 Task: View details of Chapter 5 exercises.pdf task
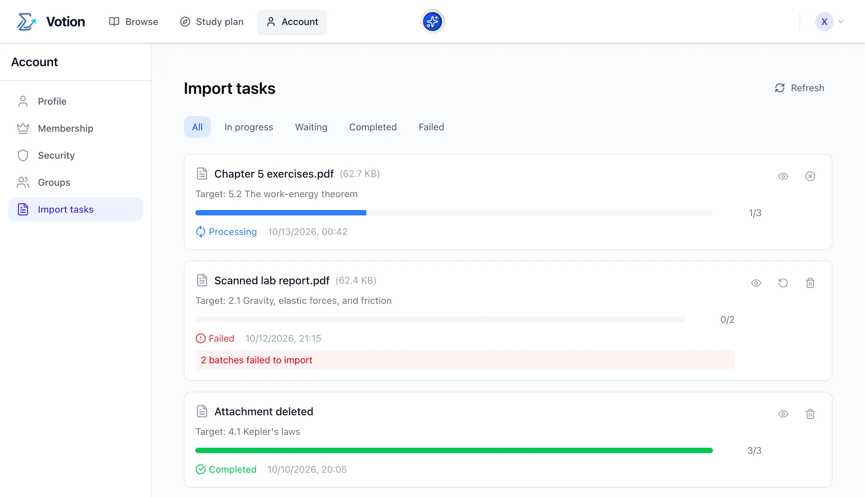[x=783, y=176]
